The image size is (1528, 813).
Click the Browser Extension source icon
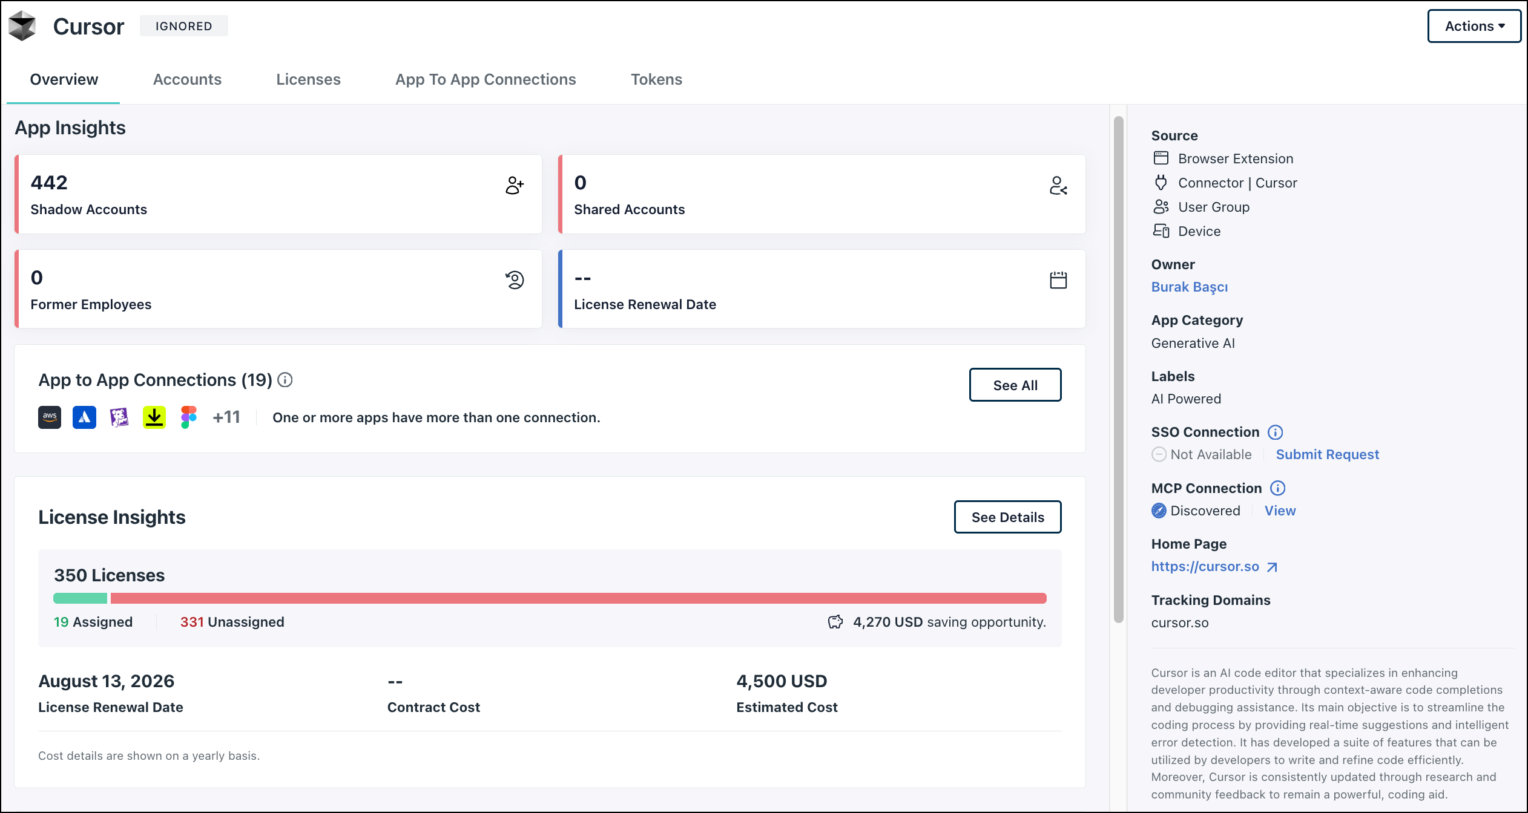pyautogui.click(x=1161, y=158)
